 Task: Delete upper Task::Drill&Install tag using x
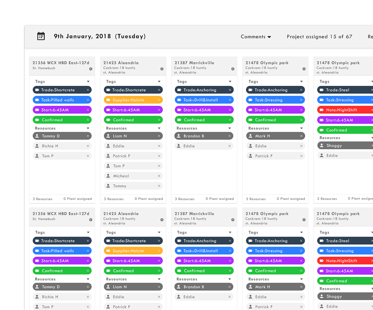click(230, 100)
